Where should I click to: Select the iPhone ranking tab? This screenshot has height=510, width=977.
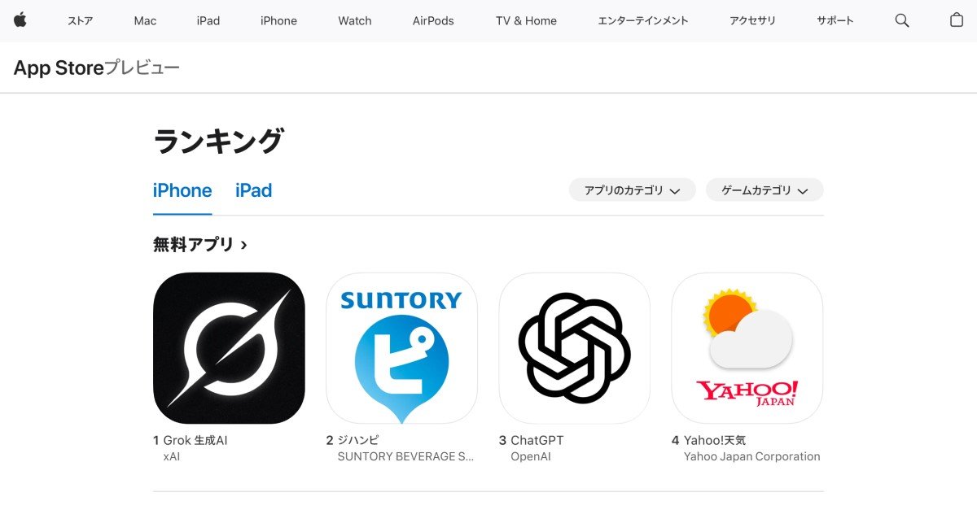(182, 190)
